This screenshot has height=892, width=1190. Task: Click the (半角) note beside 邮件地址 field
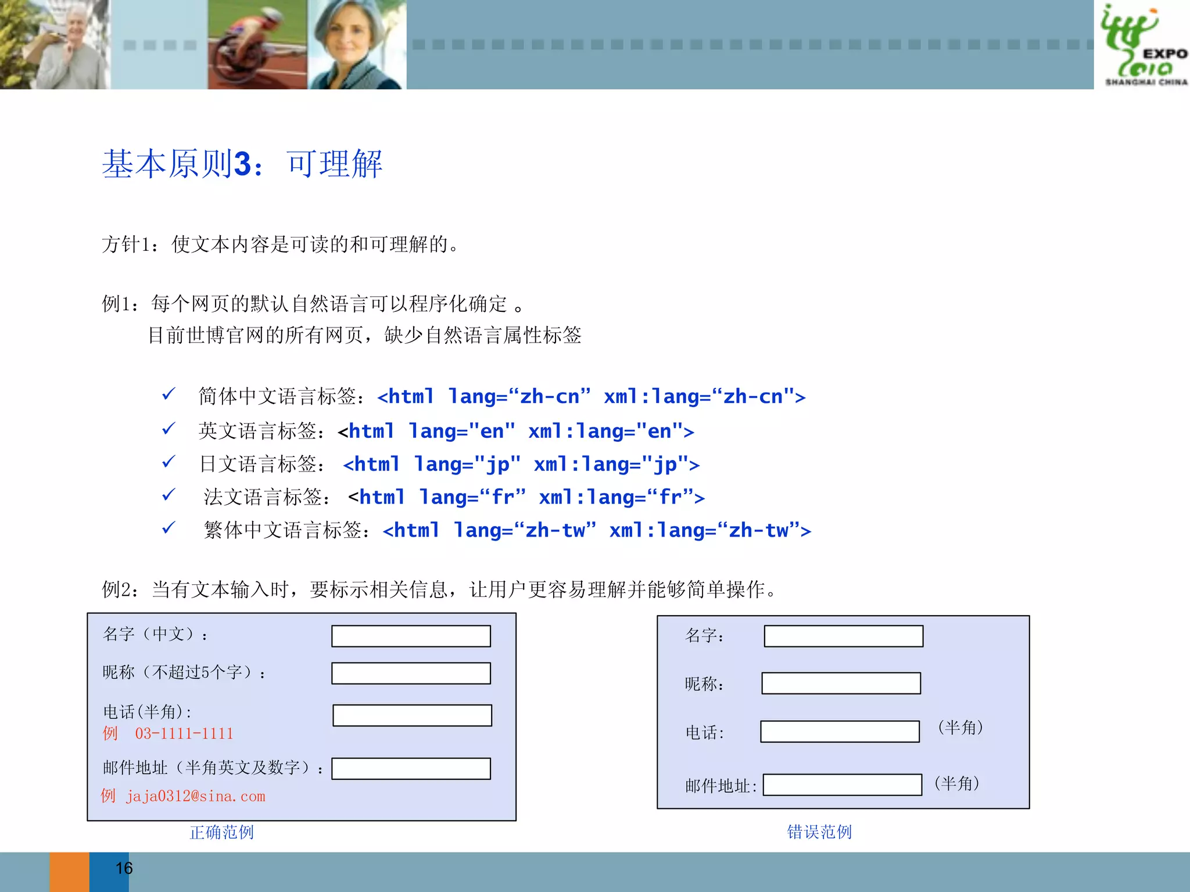pos(957,783)
